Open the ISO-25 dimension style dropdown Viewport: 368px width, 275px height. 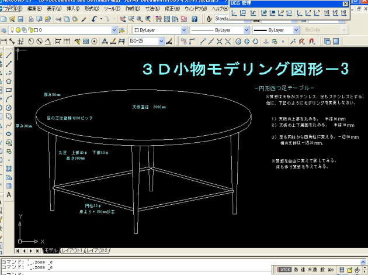pos(161,42)
